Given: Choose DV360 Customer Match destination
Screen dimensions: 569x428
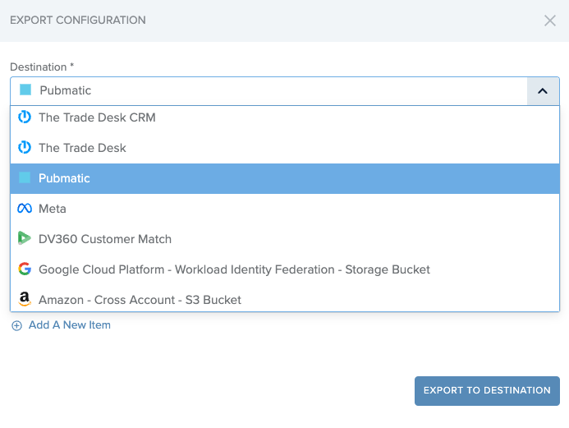Looking at the screenshot, I should click(x=284, y=239).
